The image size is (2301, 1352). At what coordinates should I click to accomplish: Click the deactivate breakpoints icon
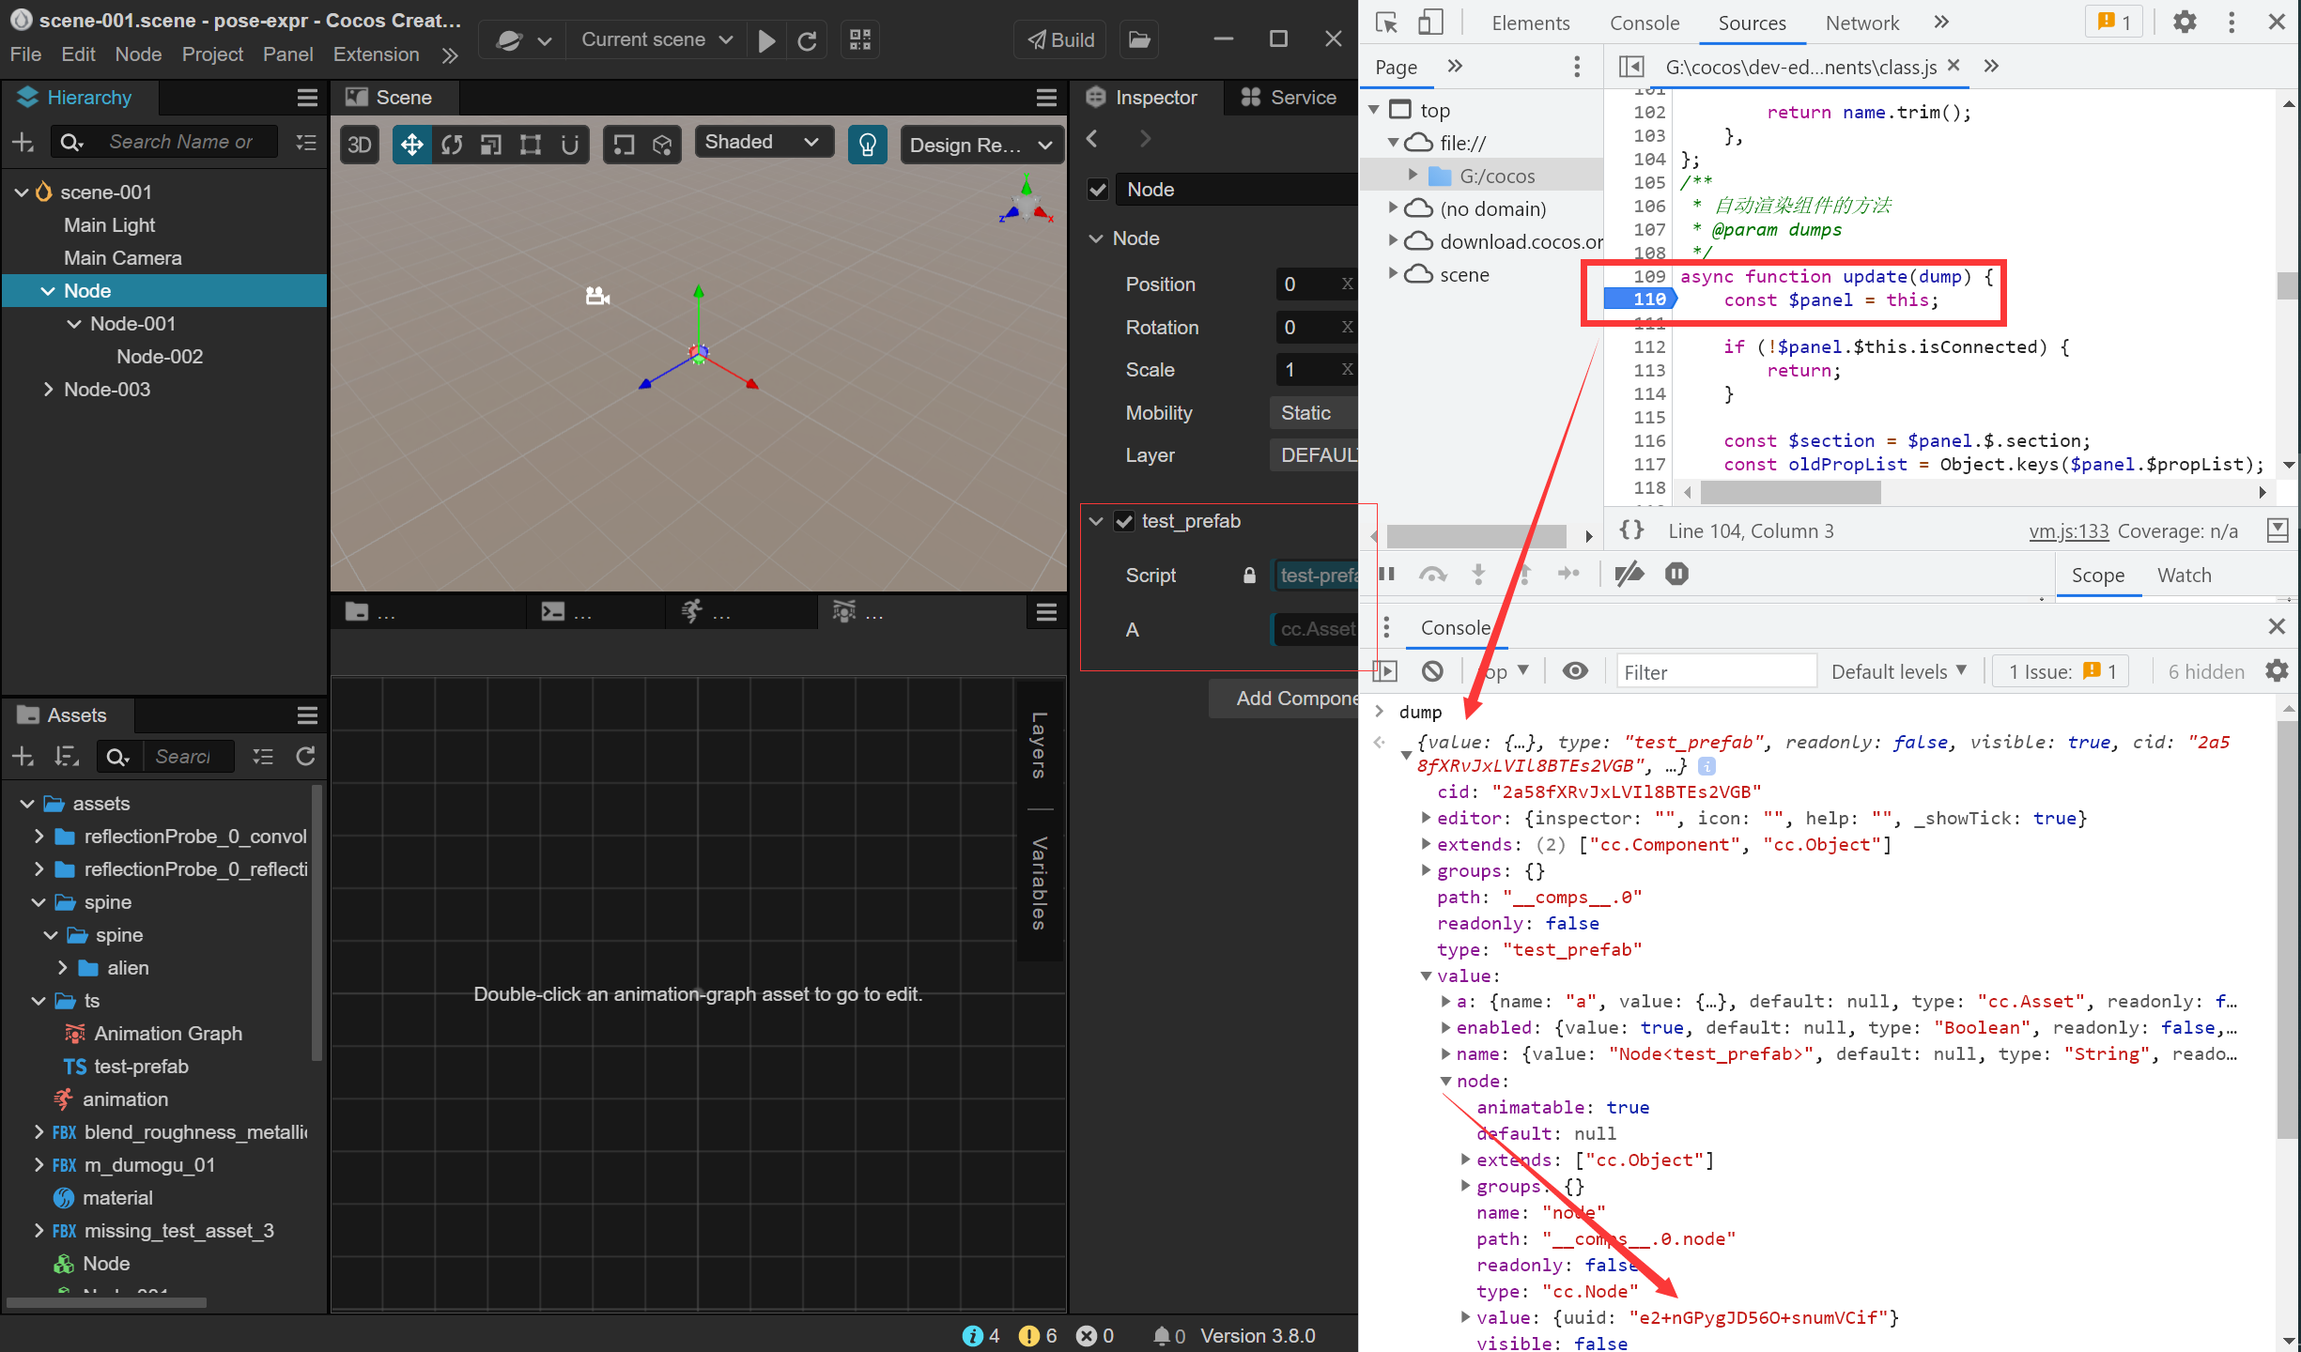(1629, 574)
